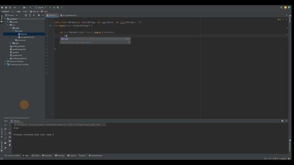Open Search Everywhere magnifier icon
Image resolution: width=294 pixels, height=165 pixels.
281,7
